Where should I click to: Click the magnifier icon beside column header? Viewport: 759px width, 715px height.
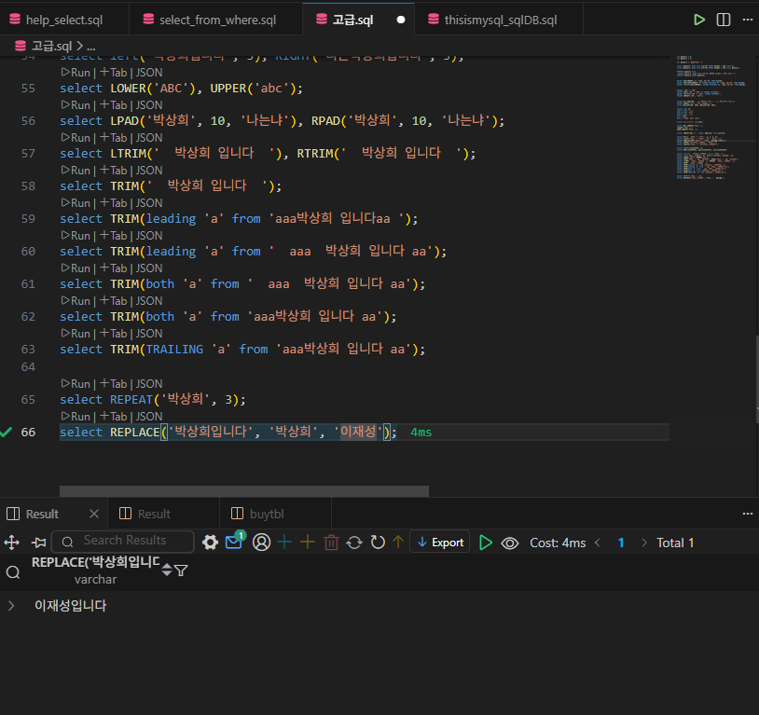[13, 572]
